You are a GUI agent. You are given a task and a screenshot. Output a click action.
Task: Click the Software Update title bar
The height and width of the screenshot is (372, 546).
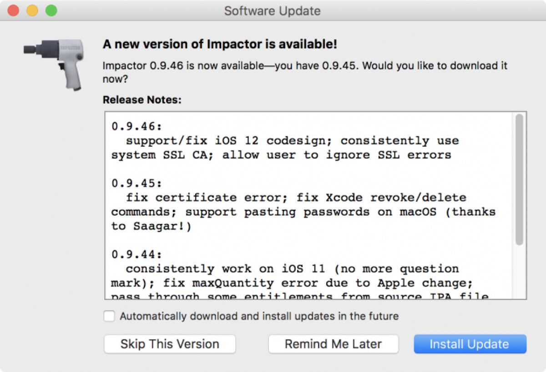coord(272,11)
